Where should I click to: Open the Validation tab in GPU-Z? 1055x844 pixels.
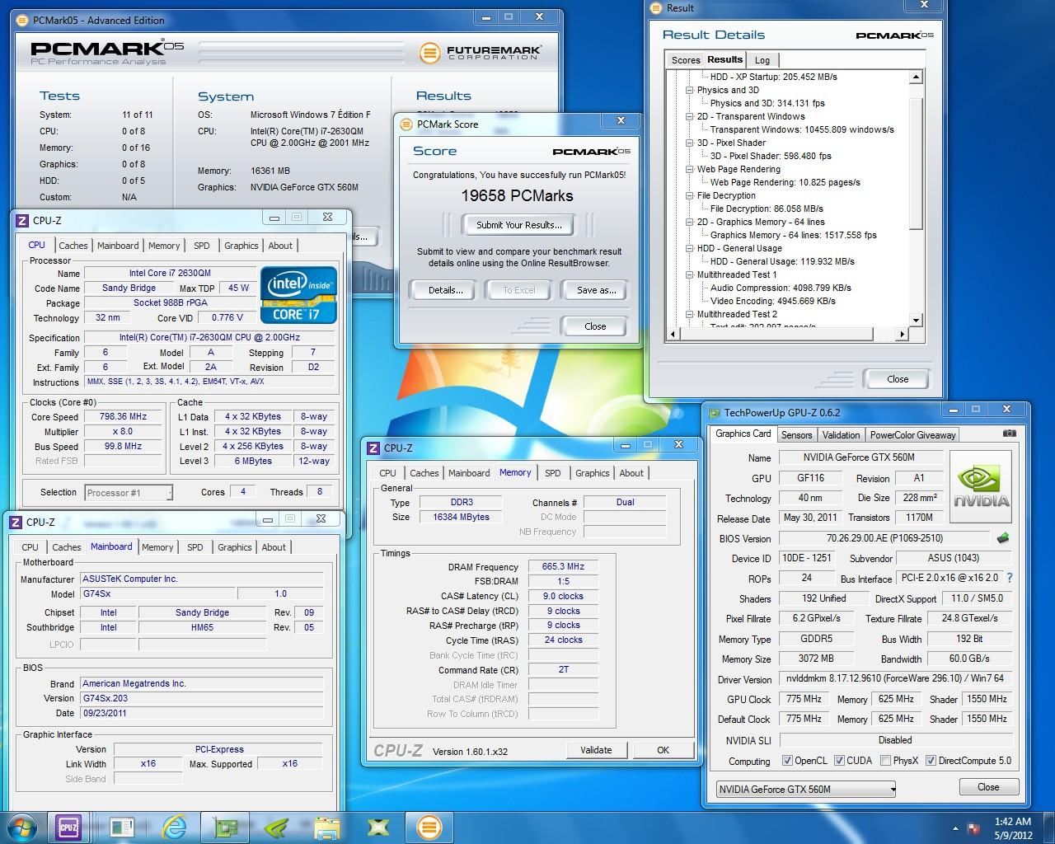[x=841, y=435]
